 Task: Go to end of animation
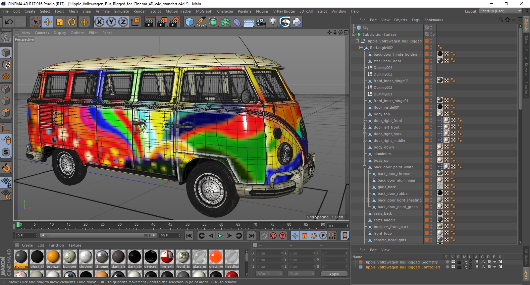(251, 236)
